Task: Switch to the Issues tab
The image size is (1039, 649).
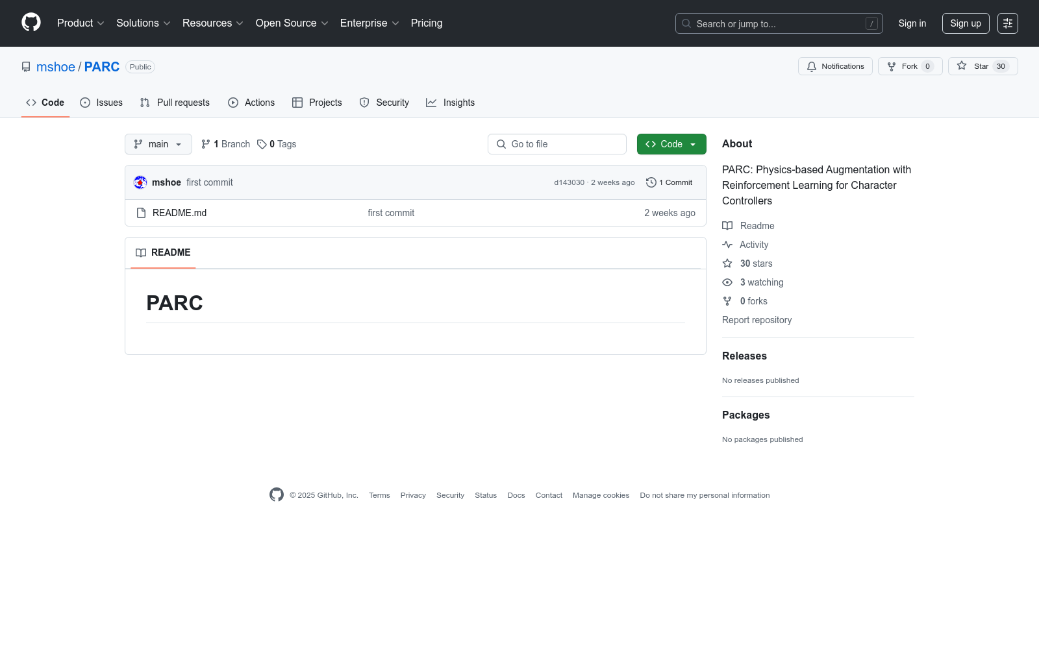Action: pyautogui.click(x=101, y=103)
